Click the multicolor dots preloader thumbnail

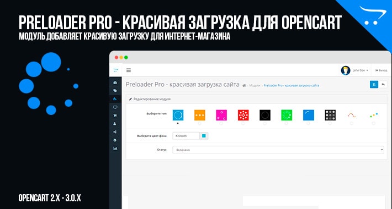click(x=373, y=115)
